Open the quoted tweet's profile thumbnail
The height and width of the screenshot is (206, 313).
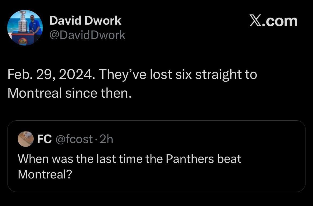pos(25,138)
